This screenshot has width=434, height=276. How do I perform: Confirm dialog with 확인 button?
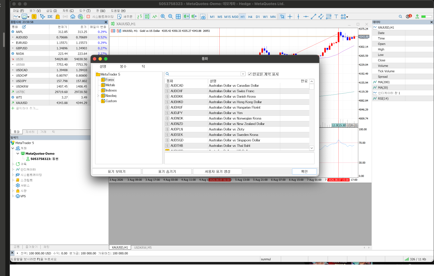coord(304,171)
